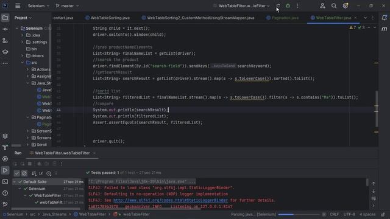390x219 pixels.
Task: Open the Project tool window folder icon
Action: click(x=5, y=18)
